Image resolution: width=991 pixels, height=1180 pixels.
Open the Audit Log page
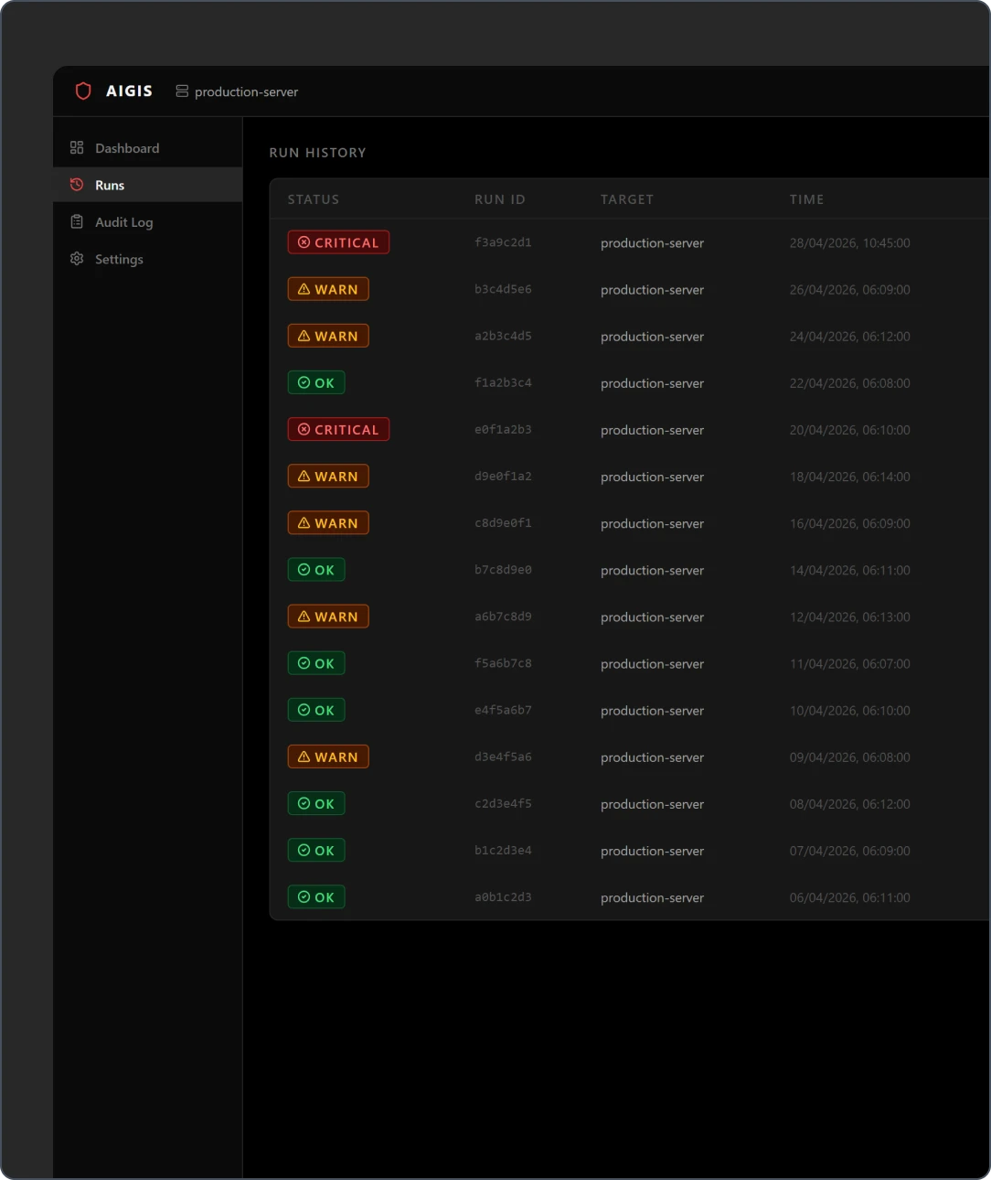(147, 222)
